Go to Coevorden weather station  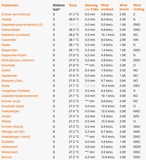[x=9, y=40]
